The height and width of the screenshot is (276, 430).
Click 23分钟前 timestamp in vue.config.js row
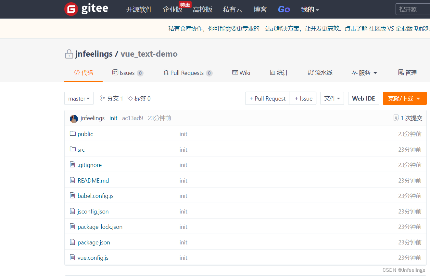[x=410, y=257]
